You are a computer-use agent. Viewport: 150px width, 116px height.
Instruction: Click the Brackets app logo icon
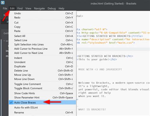(3, 3)
